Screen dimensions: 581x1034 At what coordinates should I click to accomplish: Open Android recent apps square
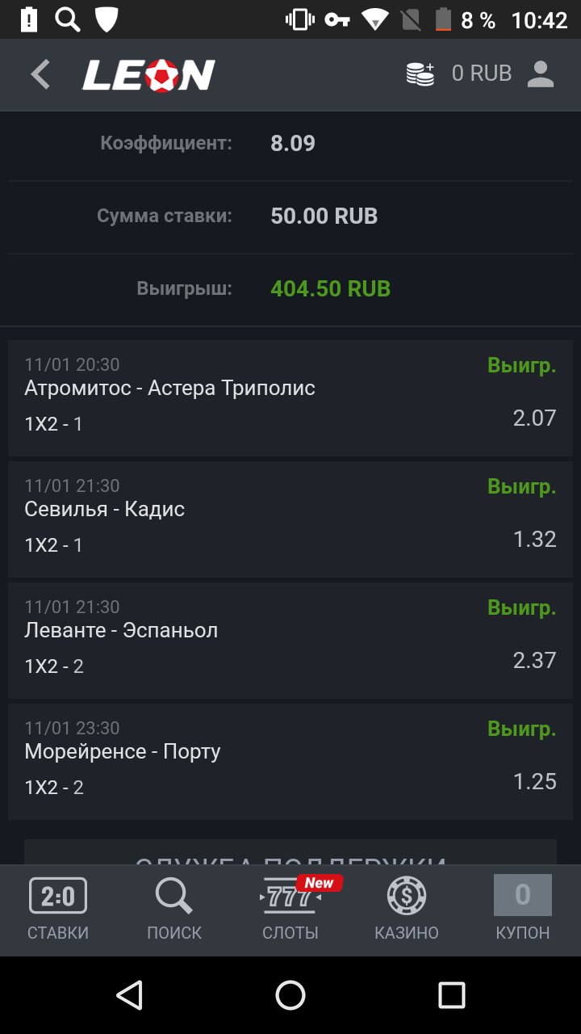(x=452, y=995)
